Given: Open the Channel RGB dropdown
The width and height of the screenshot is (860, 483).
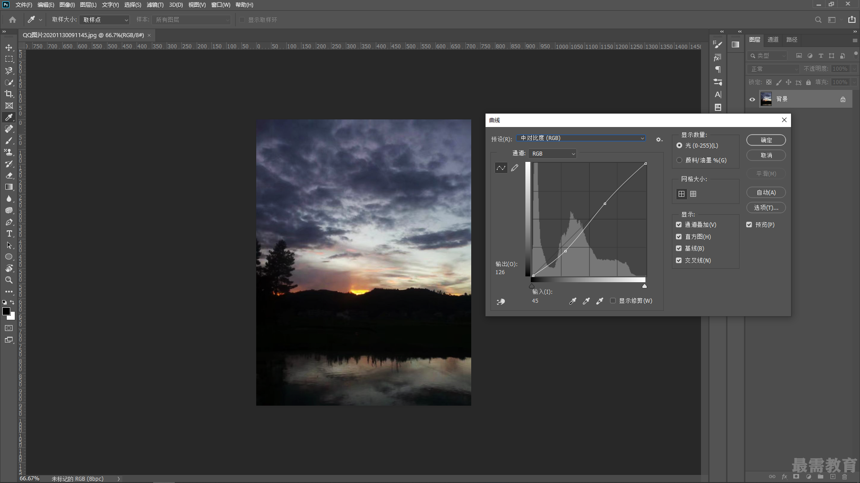Looking at the screenshot, I should point(553,153).
